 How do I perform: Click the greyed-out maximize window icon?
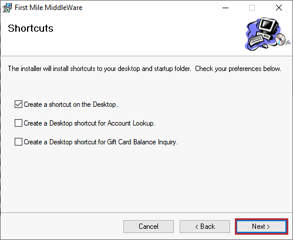pos(252,8)
